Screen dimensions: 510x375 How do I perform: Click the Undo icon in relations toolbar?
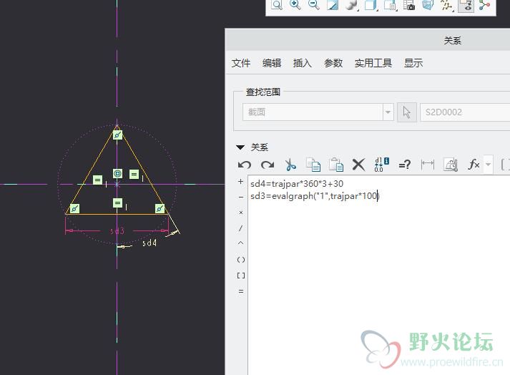click(245, 165)
